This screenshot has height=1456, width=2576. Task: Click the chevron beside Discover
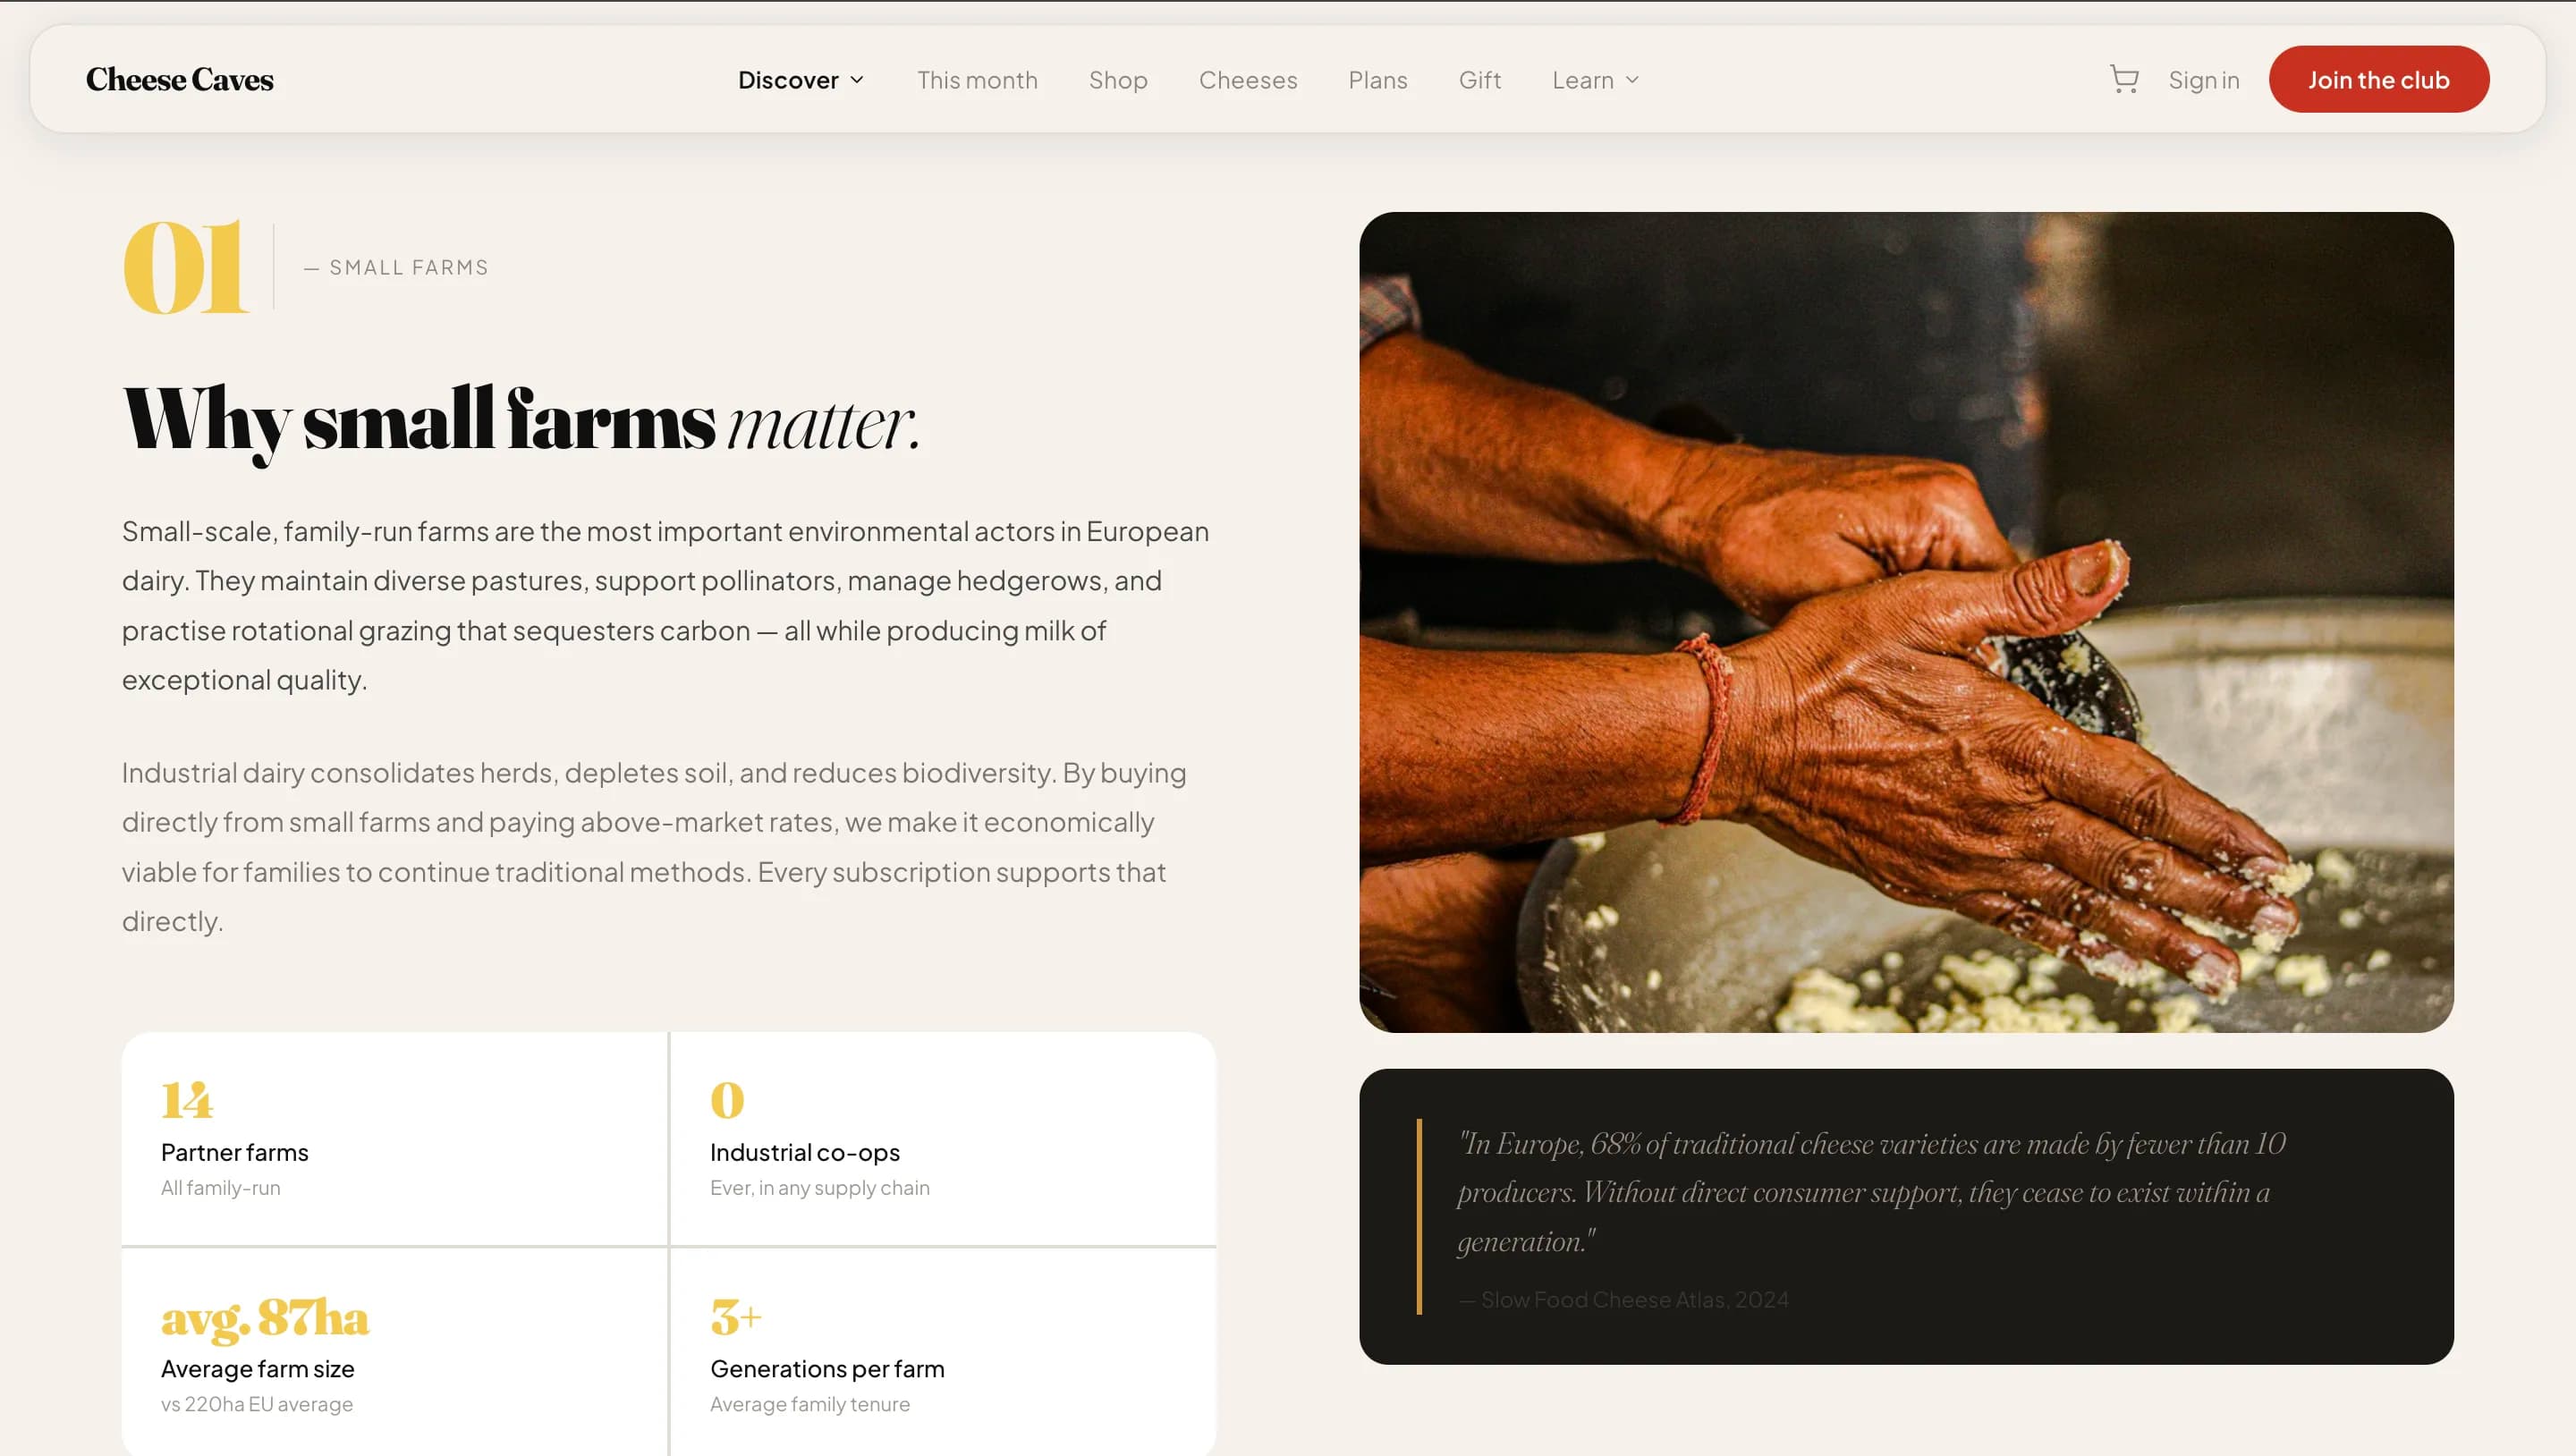coord(857,80)
